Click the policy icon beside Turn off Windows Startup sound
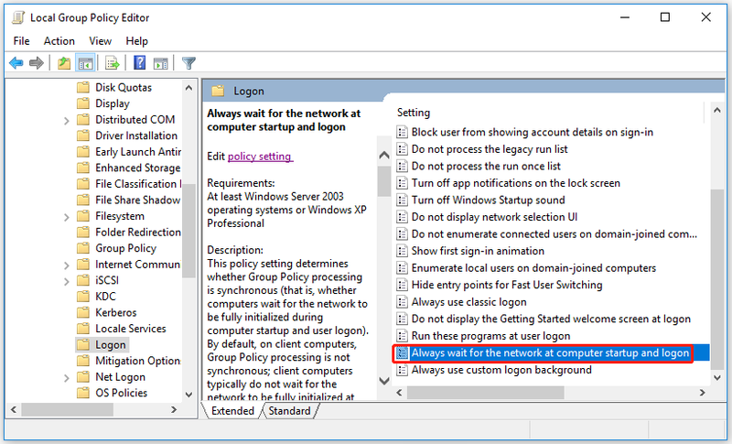This screenshot has width=732, height=444. pyautogui.click(x=402, y=200)
